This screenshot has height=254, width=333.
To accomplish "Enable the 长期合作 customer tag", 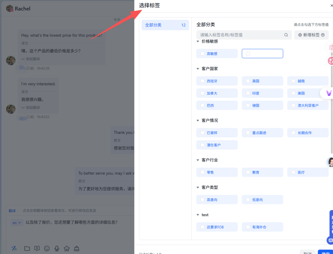I will point(293,132).
